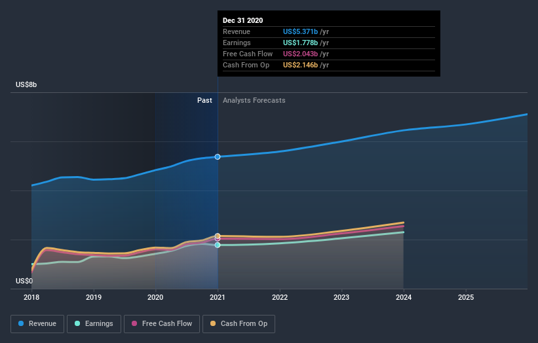Image resolution: width=538 pixels, height=343 pixels.
Task: Click the Free Cash Flow label in tooltip
Action: click(248, 54)
